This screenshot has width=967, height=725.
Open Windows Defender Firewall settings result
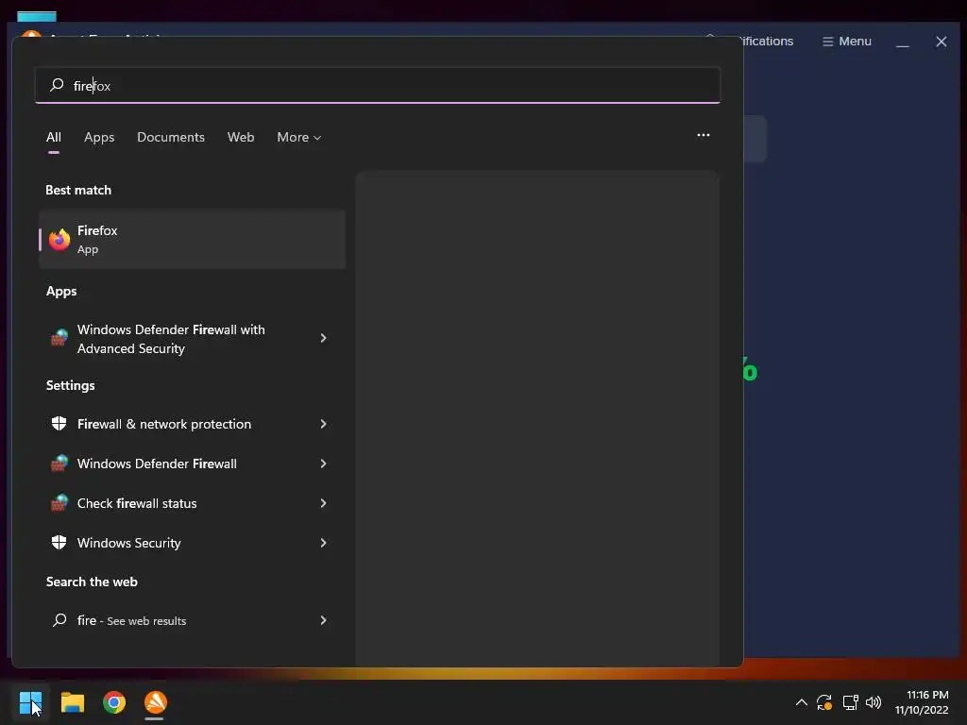[x=192, y=464]
